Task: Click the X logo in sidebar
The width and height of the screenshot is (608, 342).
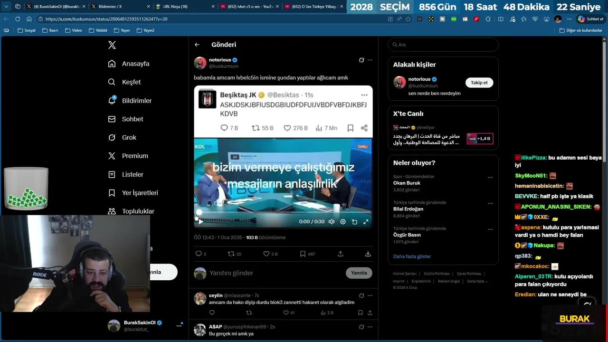Action: [112, 45]
